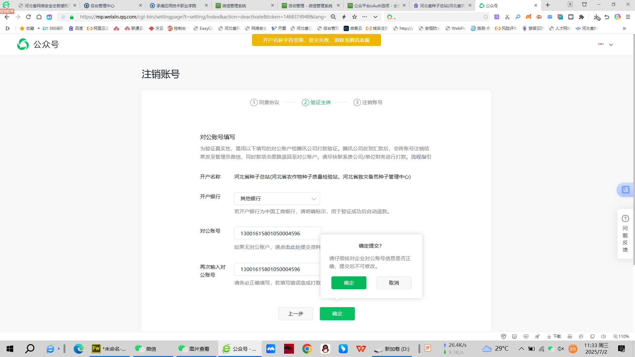Bookmark page with the star icon
The image size is (635, 357).
(x=355, y=17)
